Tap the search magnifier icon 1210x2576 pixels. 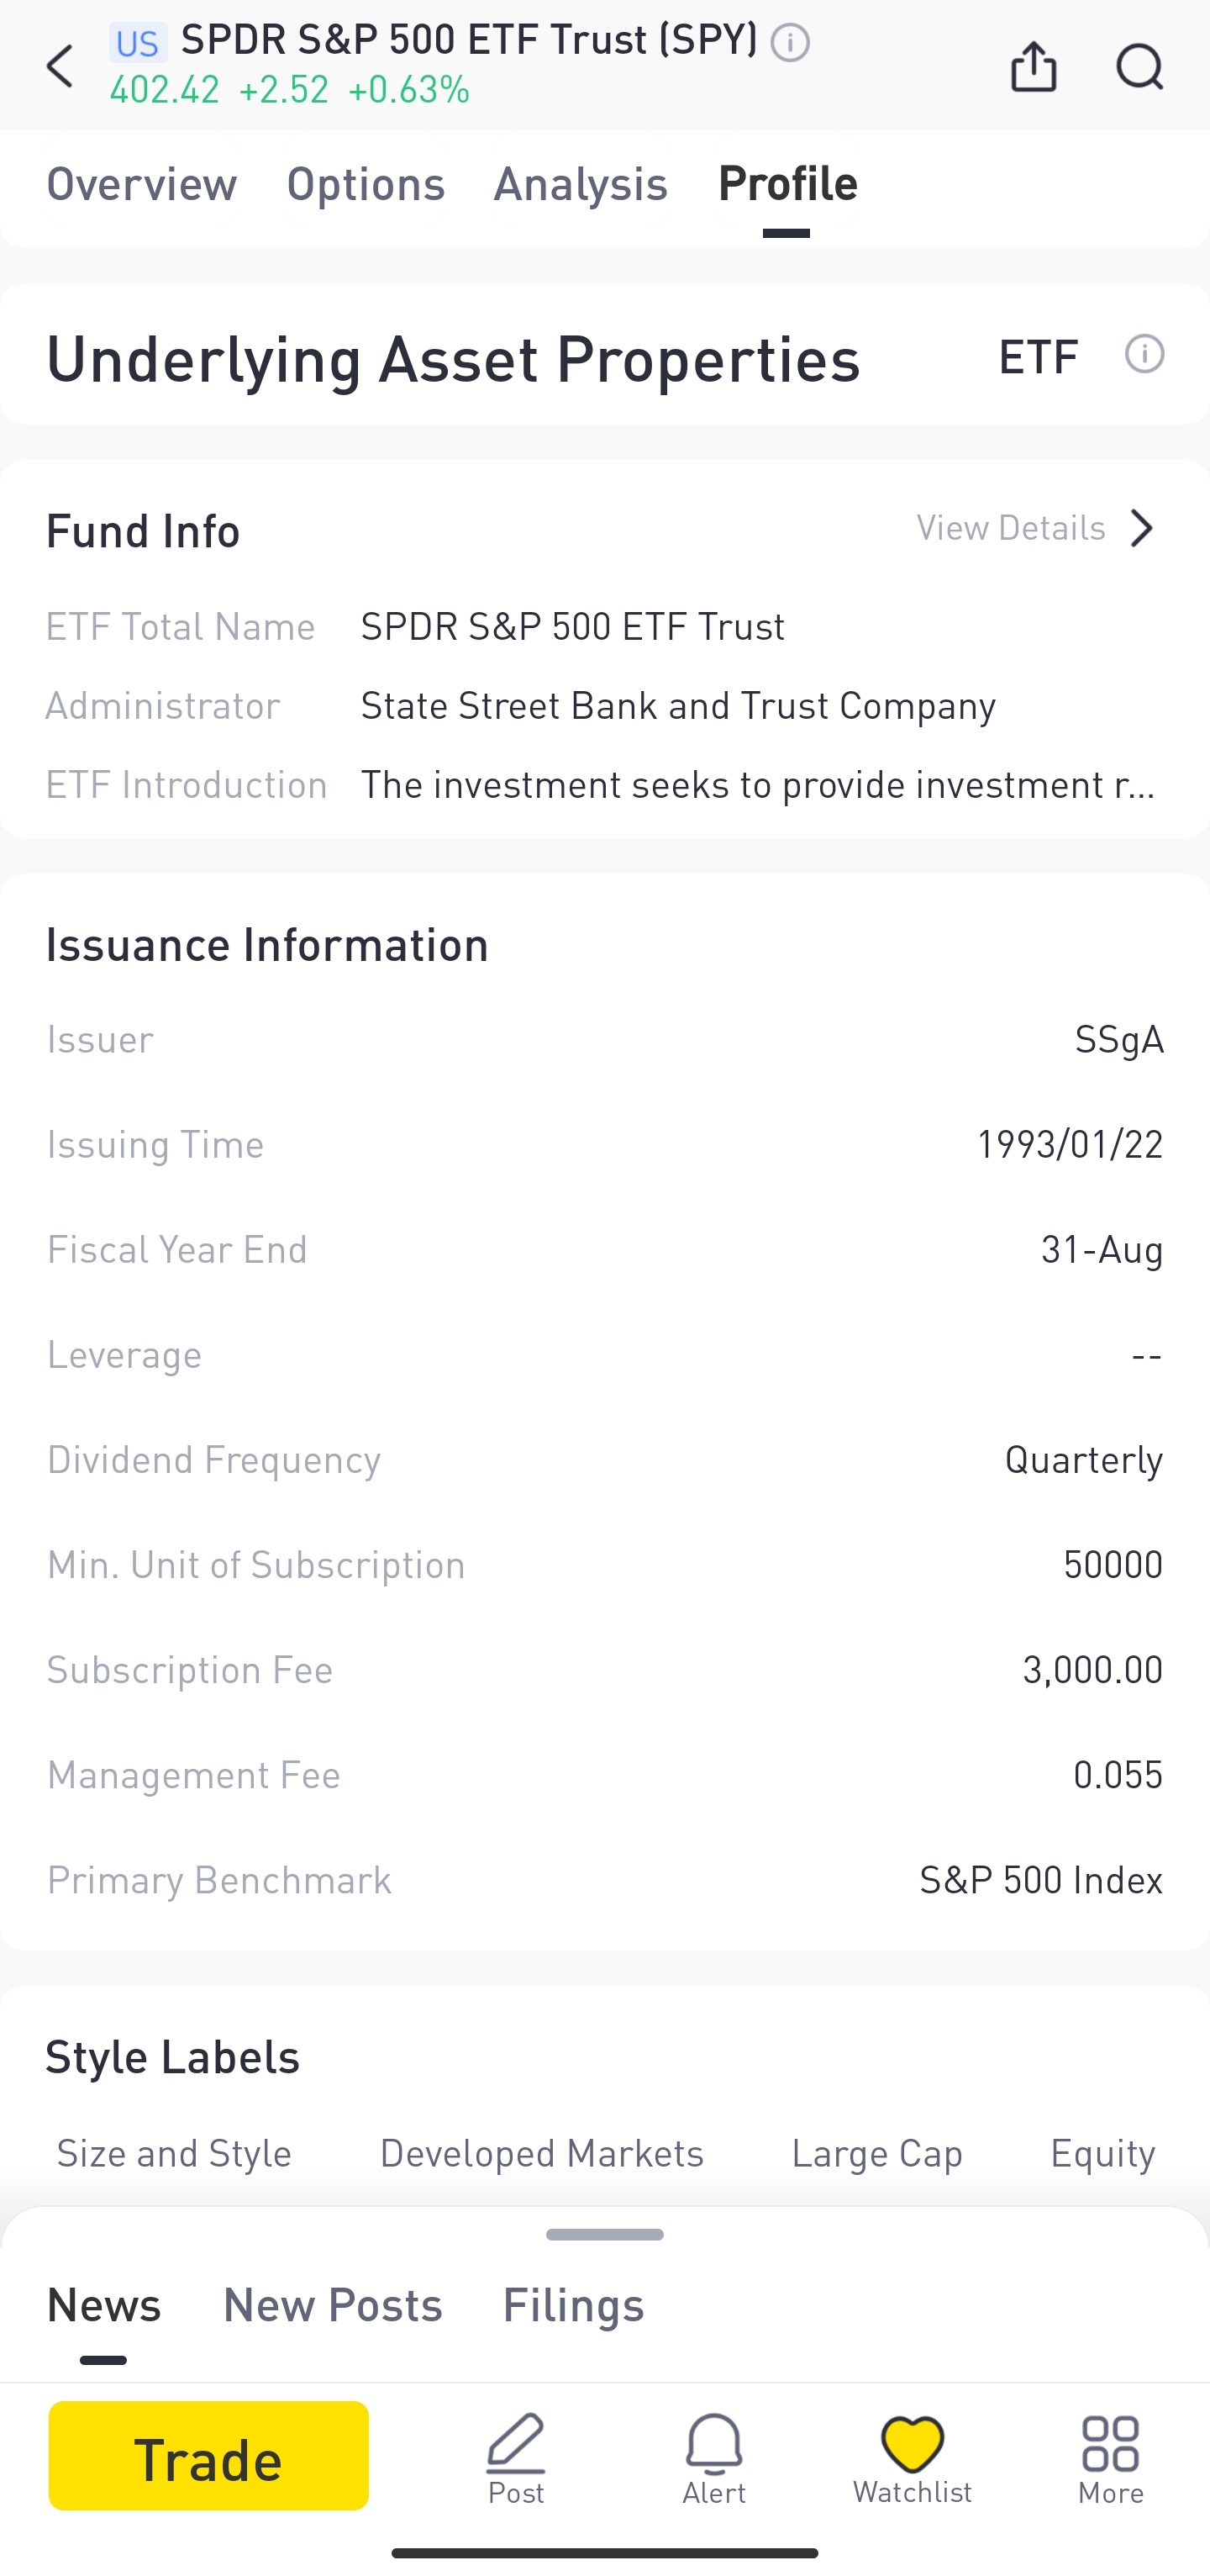click(1139, 67)
